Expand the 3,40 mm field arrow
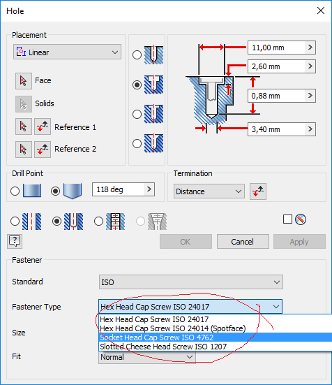The height and width of the screenshot is (385, 332). (310, 129)
